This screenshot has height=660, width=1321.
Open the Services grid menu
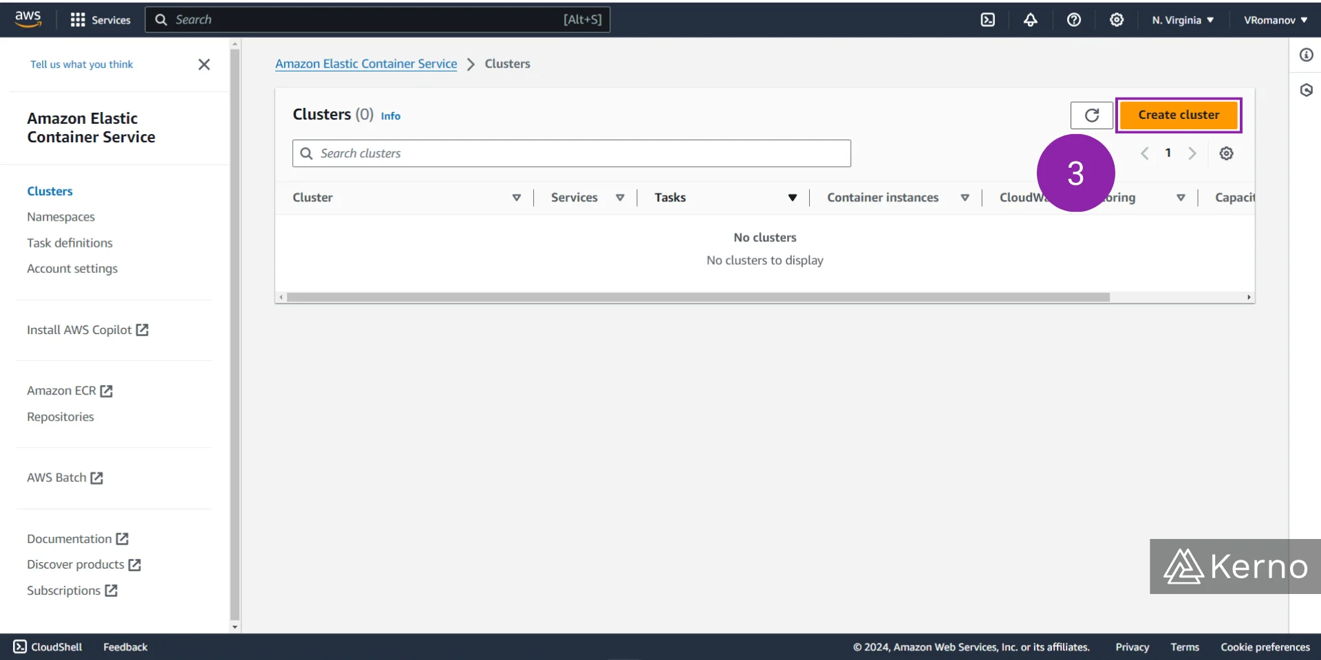[x=100, y=20]
